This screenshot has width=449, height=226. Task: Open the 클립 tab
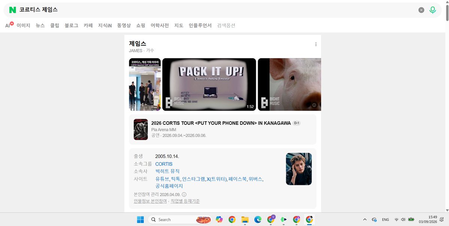tap(55, 25)
